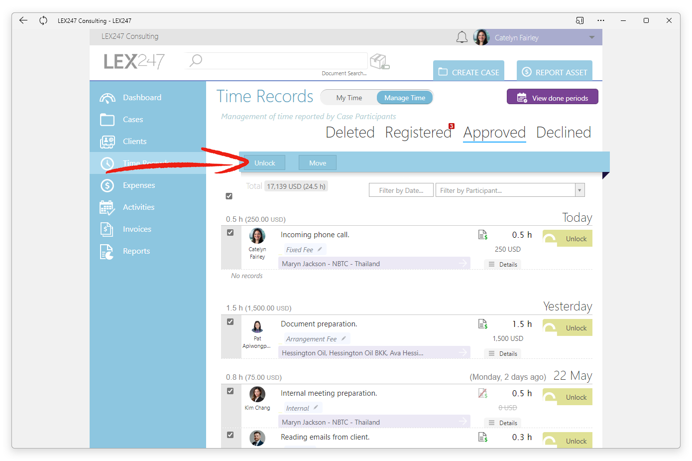Image resolution: width=692 pixels, height=461 pixels.
Task: Click billing icon on Incoming phone call record
Action: (x=482, y=235)
